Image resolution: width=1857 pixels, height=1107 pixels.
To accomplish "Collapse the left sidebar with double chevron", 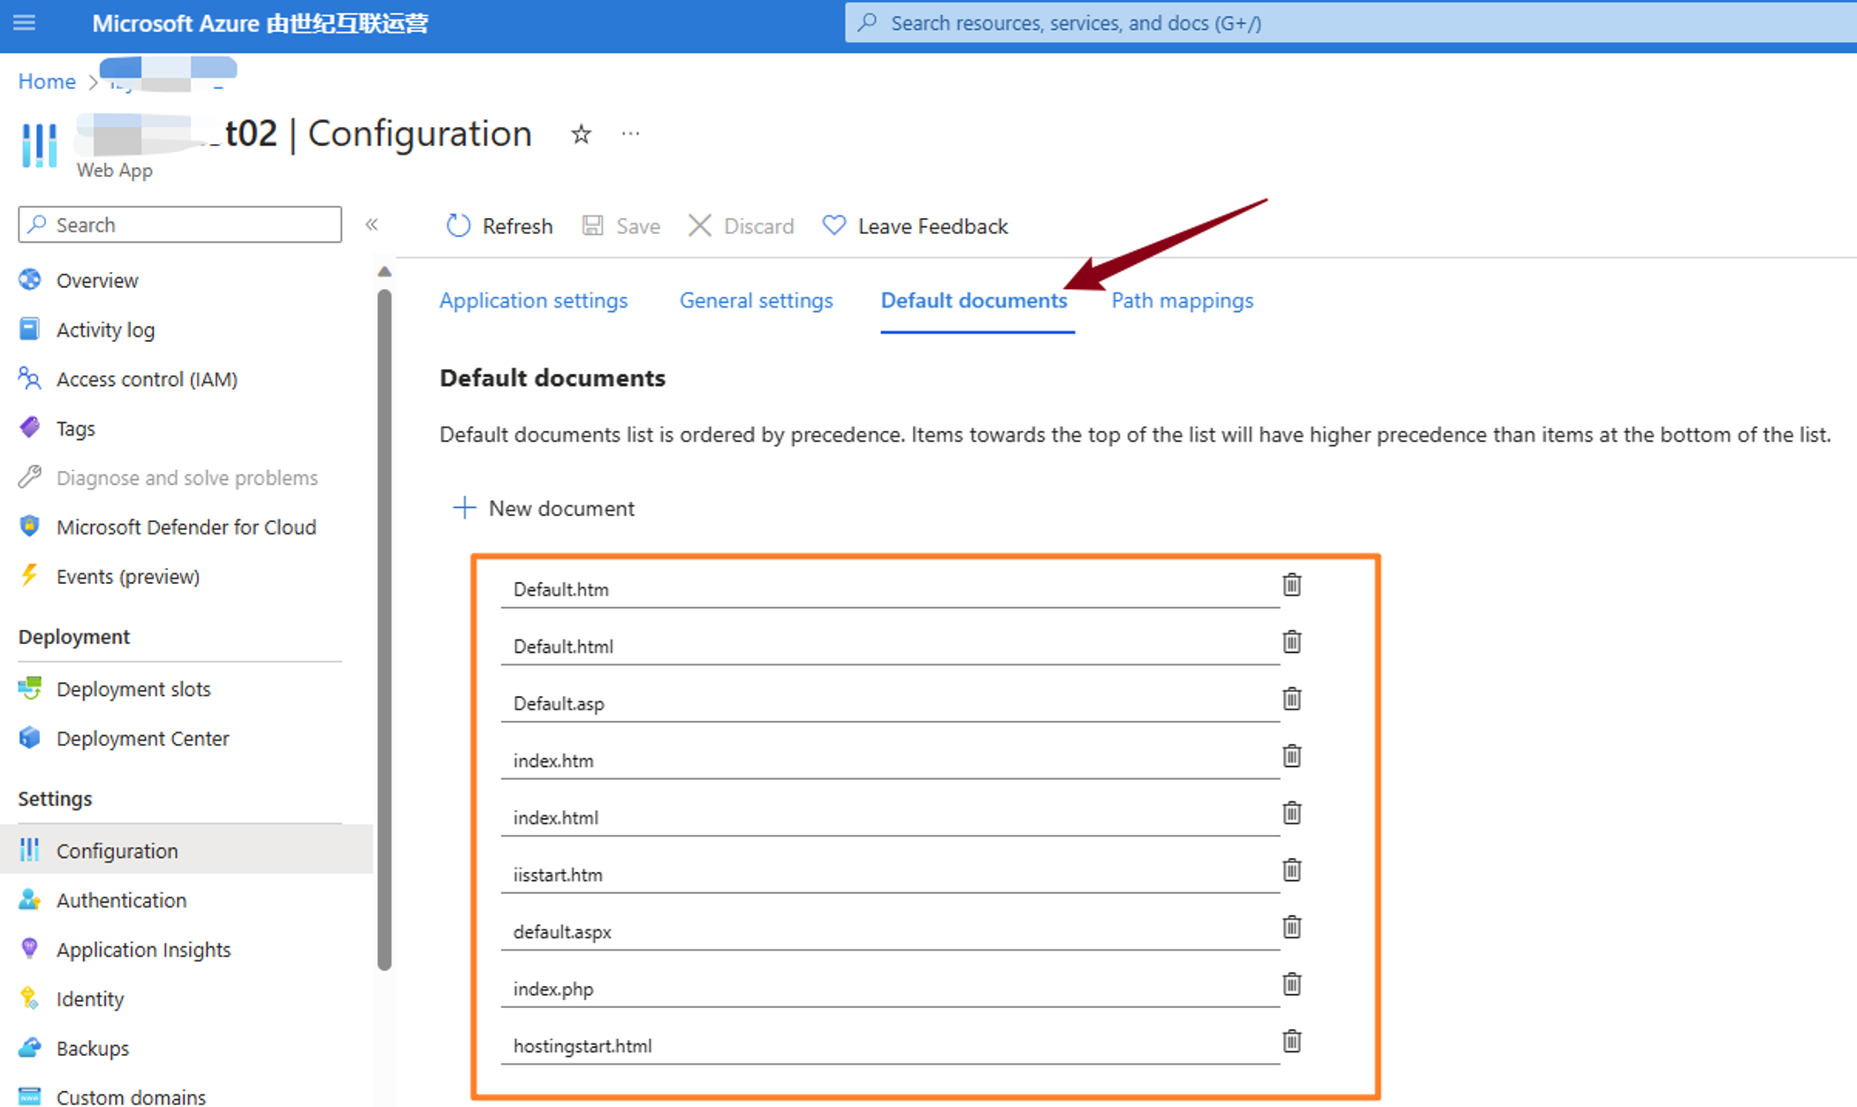I will (x=372, y=224).
